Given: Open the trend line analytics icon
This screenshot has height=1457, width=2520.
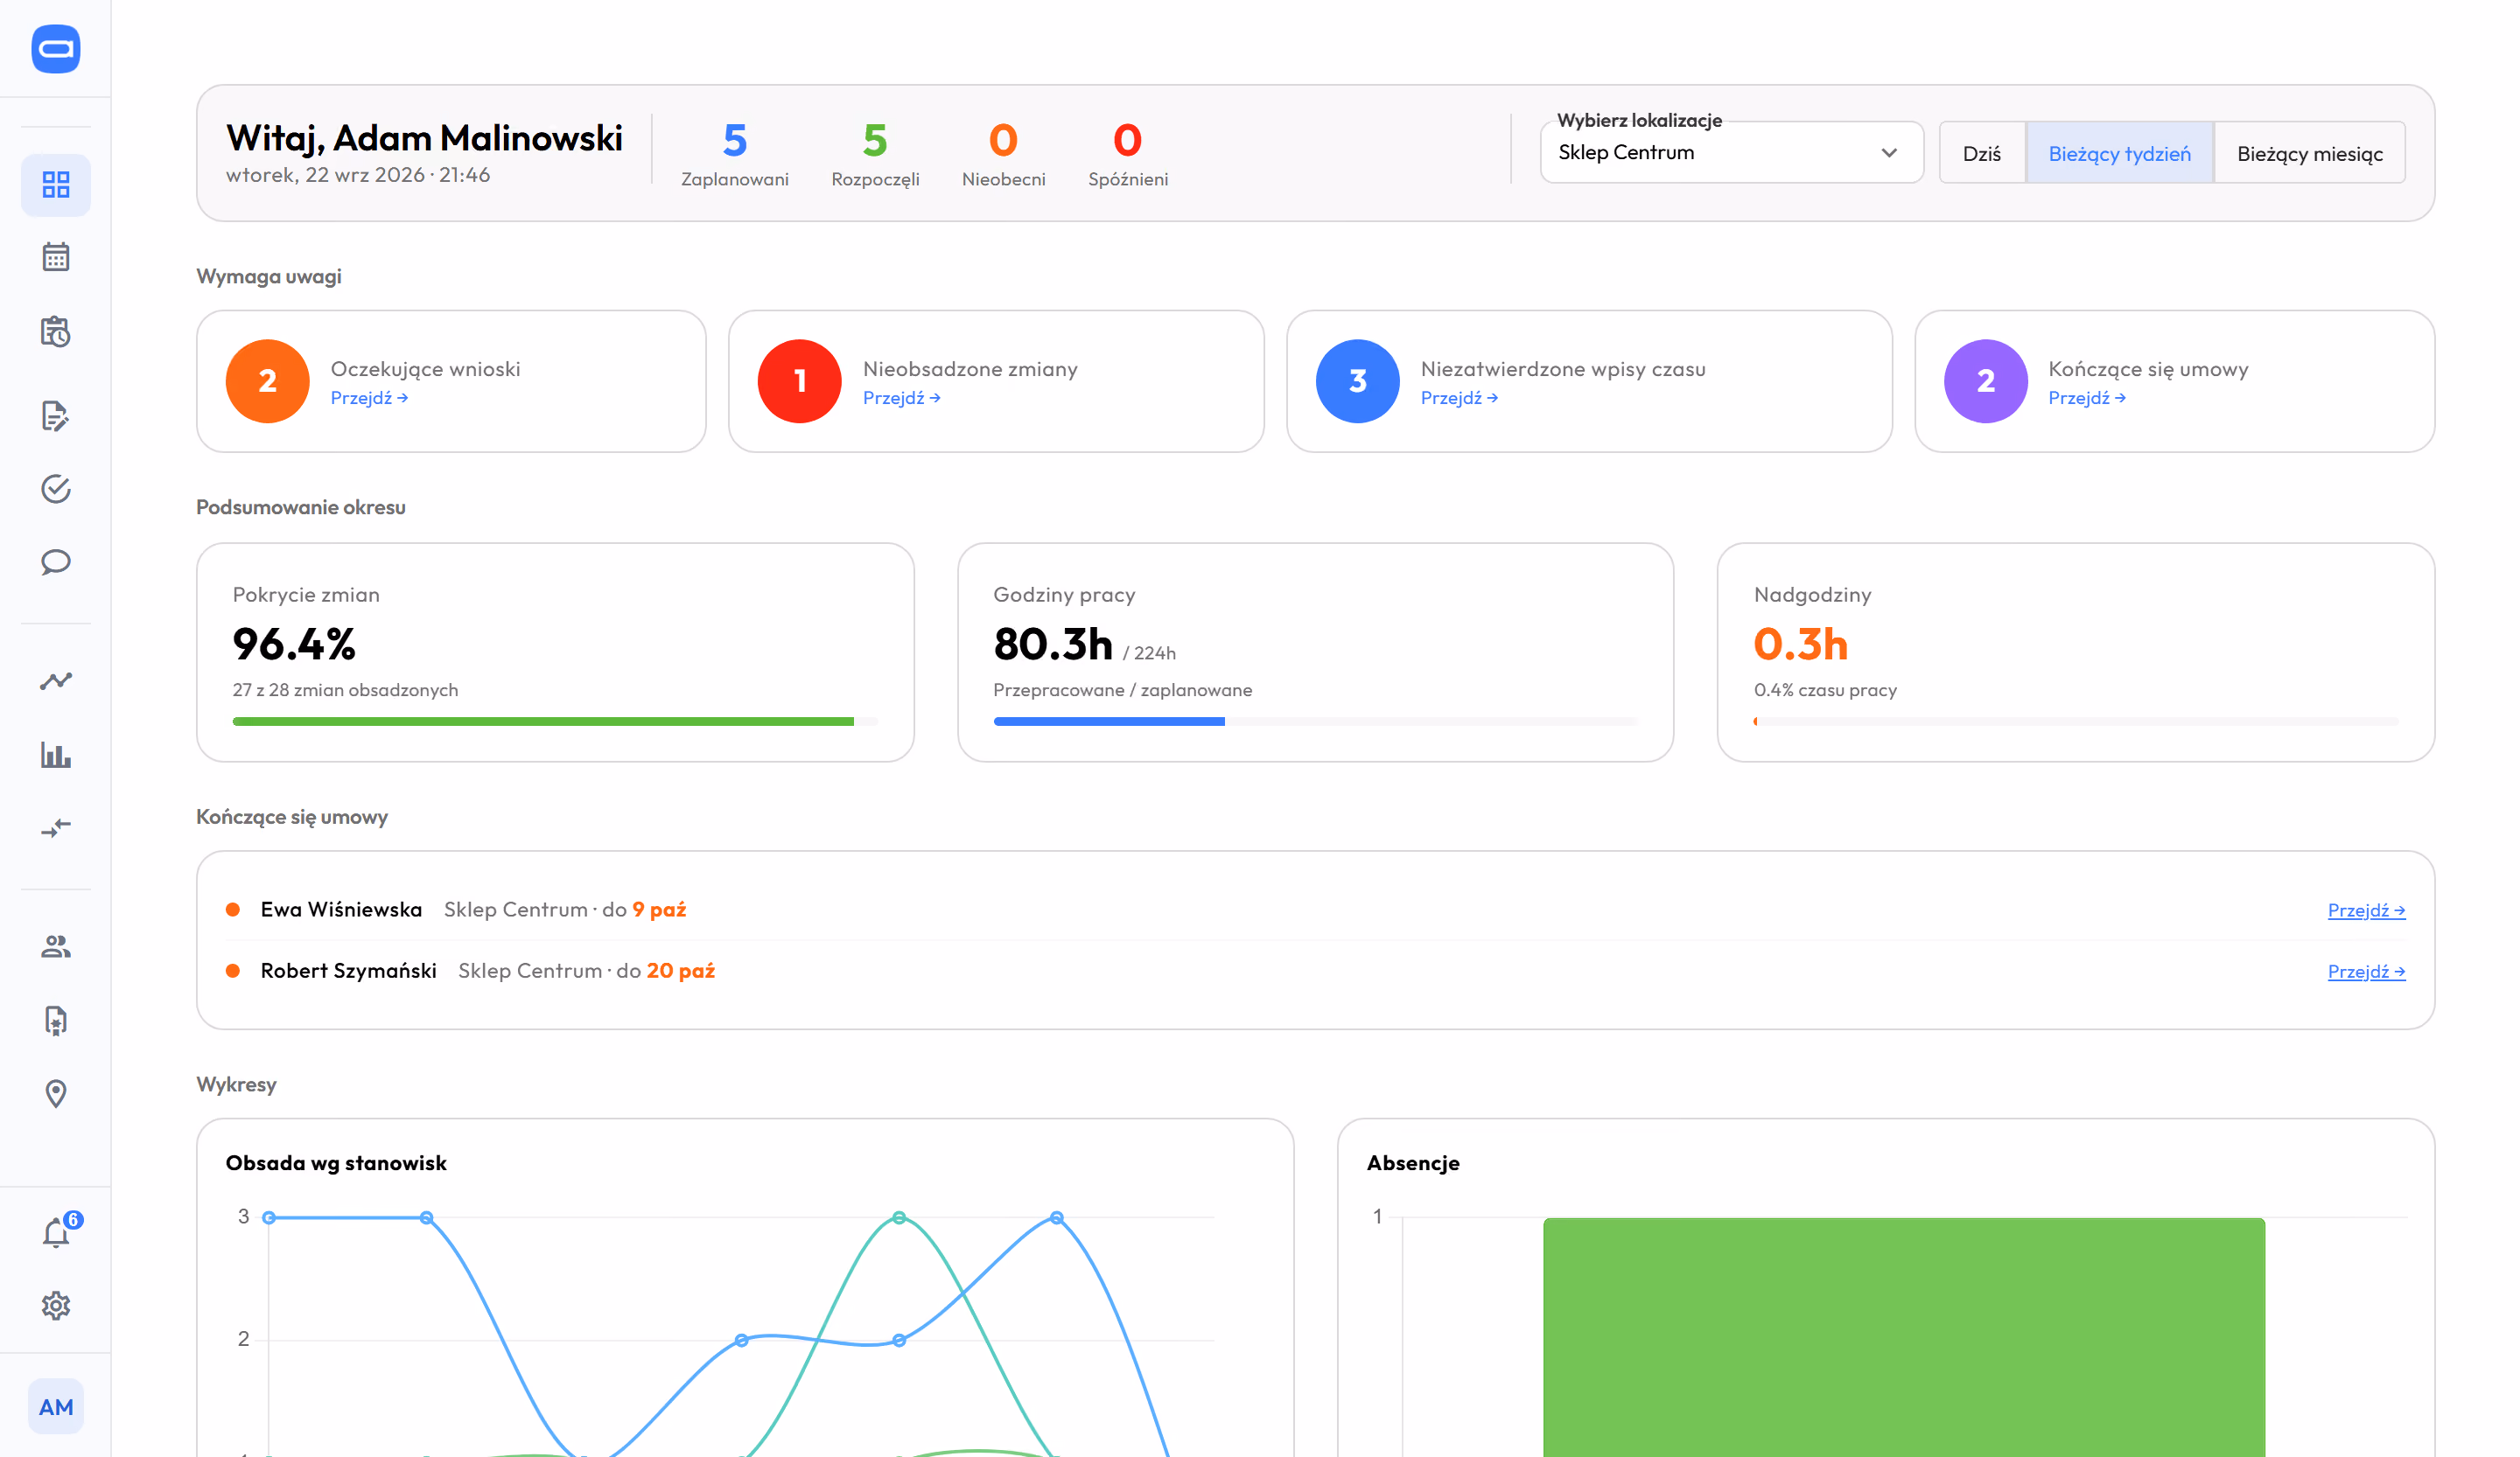Looking at the screenshot, I should pyautogui.click(x=56, y=680).
